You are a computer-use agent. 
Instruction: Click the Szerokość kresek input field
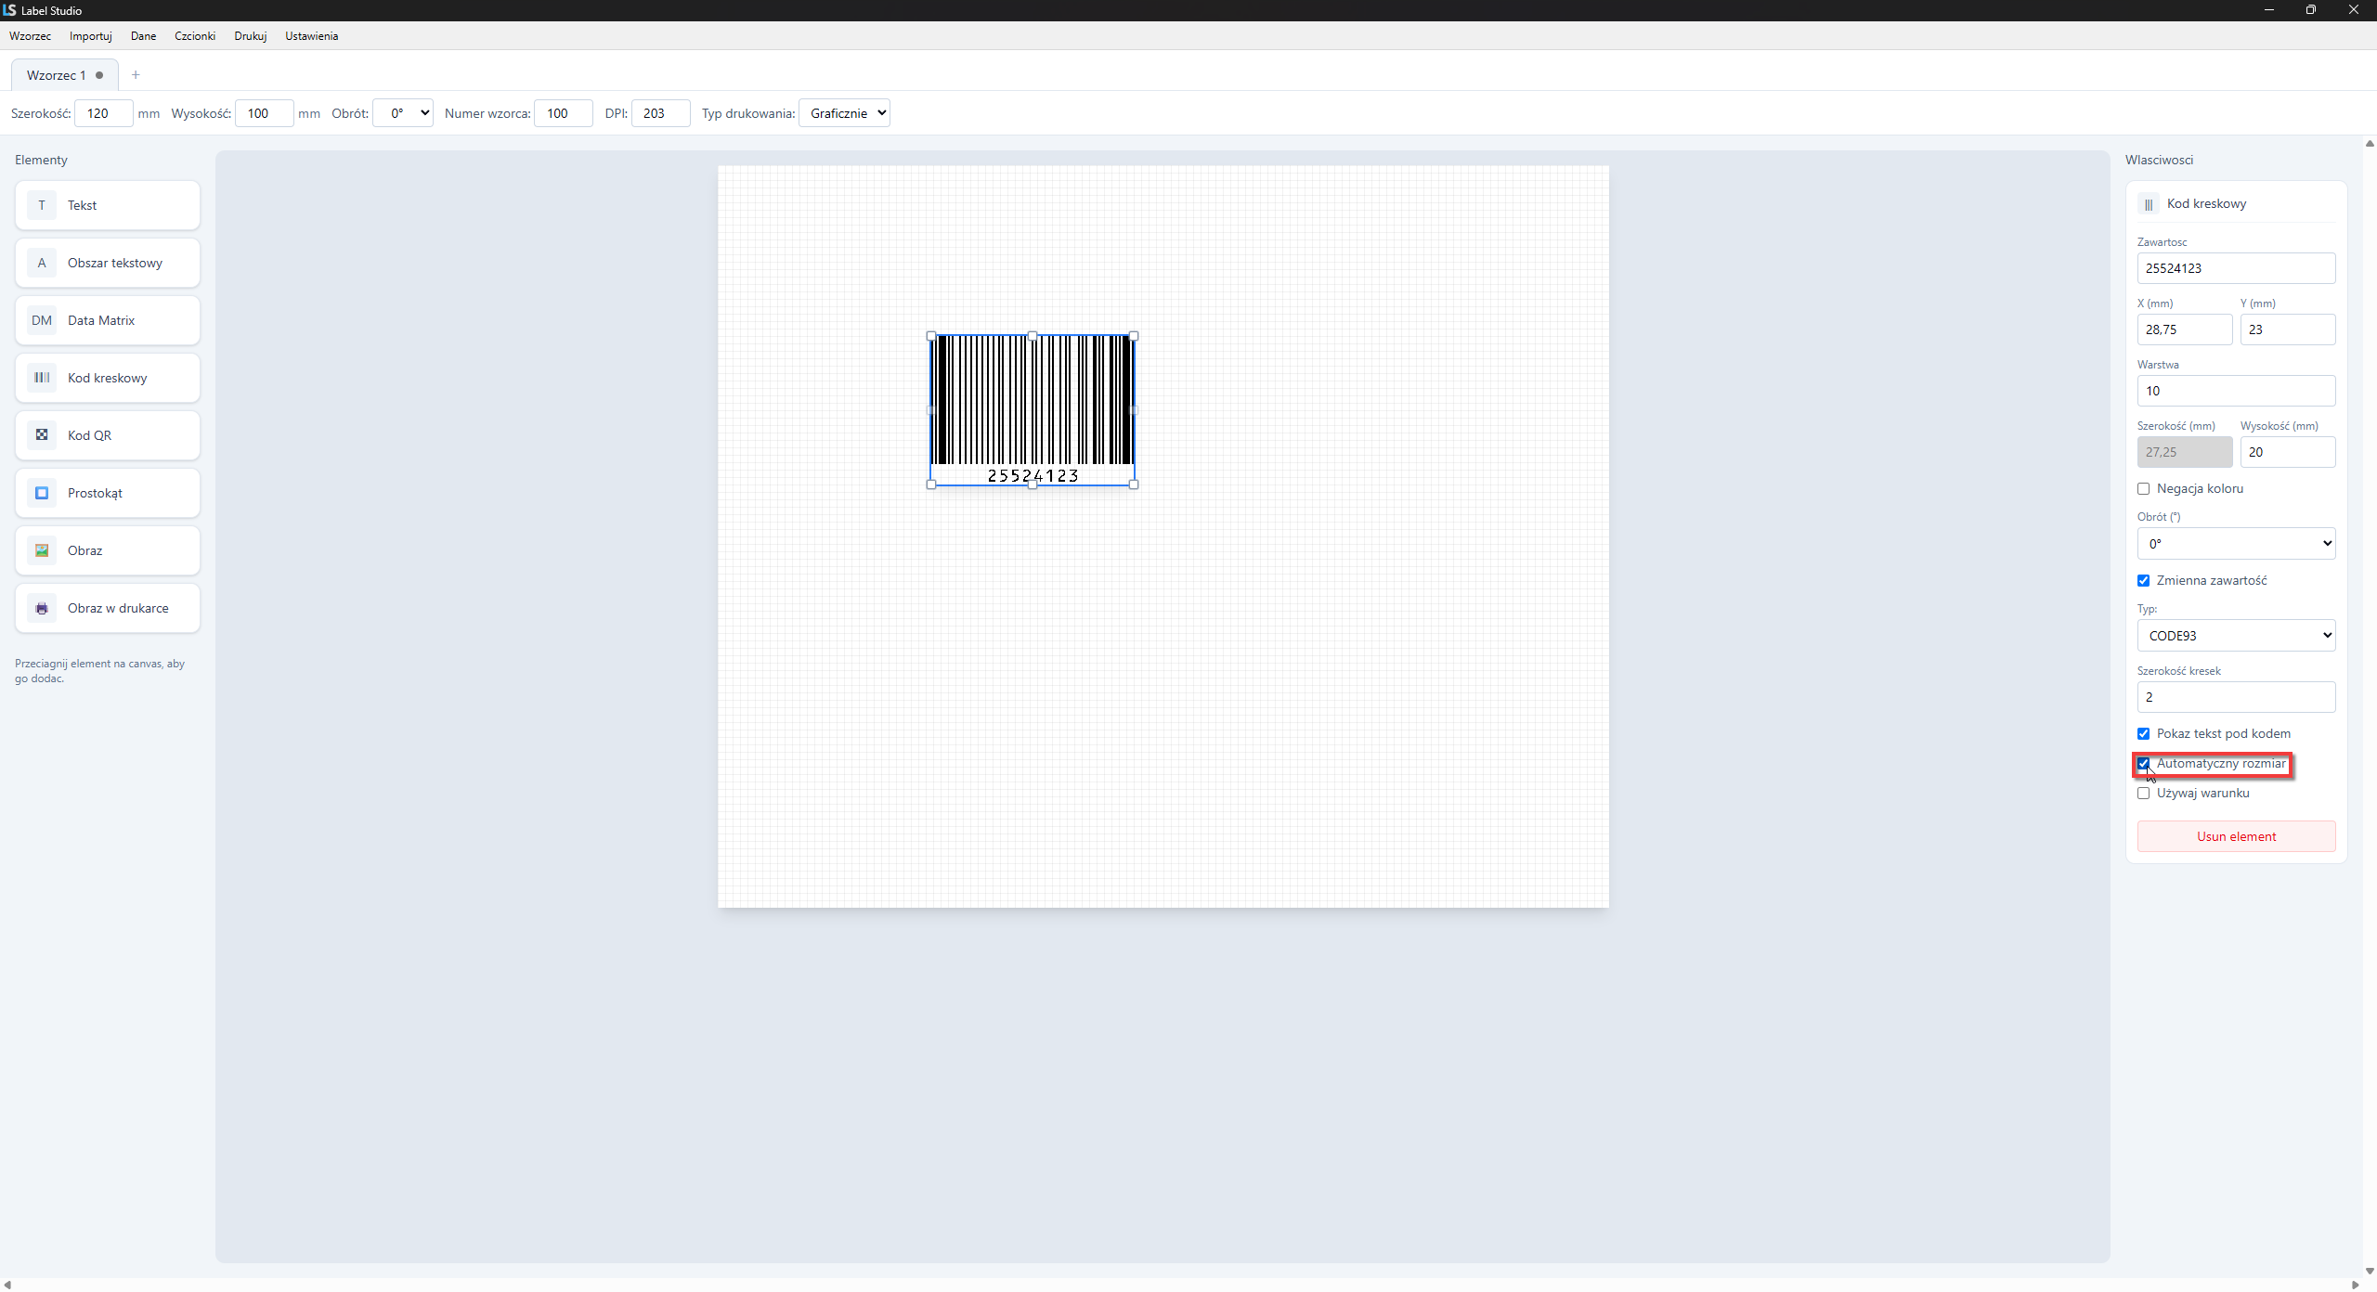(x=2236, y=697)
